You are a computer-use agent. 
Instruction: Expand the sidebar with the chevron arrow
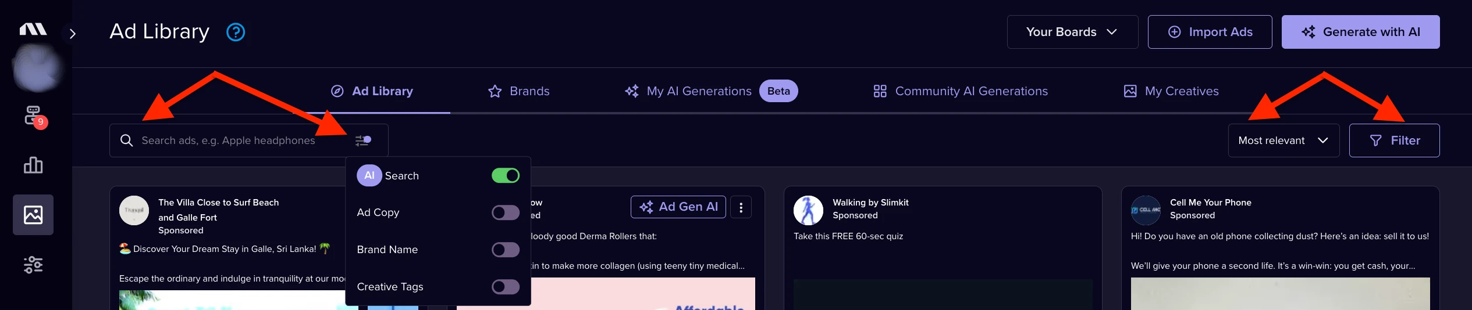point(72,34)
